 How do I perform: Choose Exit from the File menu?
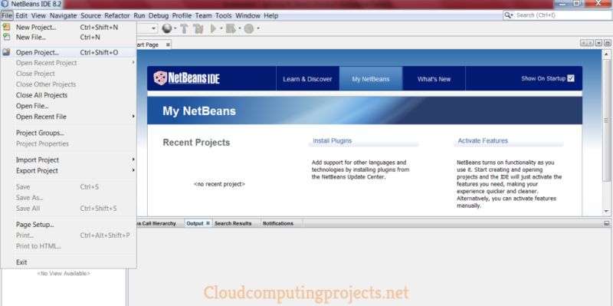tap(68, 262)
